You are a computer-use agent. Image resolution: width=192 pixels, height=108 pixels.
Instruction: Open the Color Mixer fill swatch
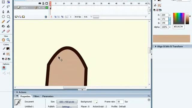click(159, 5)
